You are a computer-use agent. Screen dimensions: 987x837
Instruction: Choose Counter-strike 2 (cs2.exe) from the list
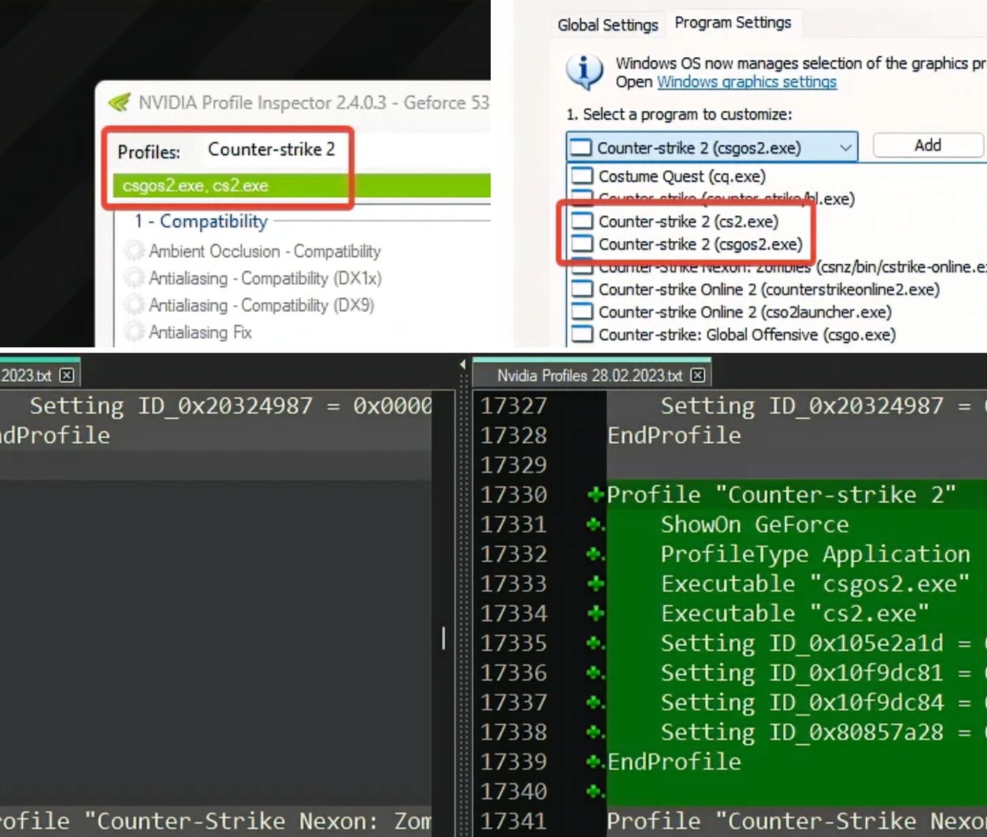[x=688, y=222]
